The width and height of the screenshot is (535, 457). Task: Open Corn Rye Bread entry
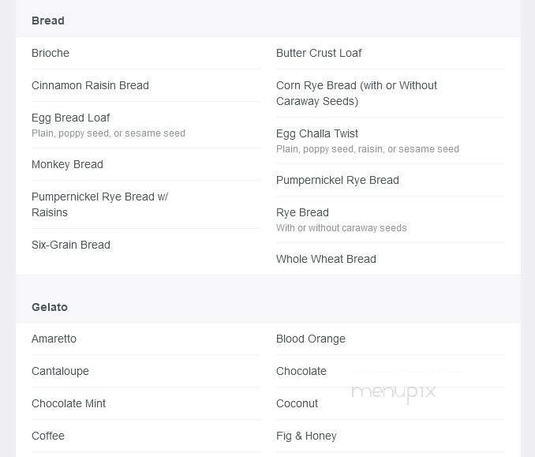356,93
